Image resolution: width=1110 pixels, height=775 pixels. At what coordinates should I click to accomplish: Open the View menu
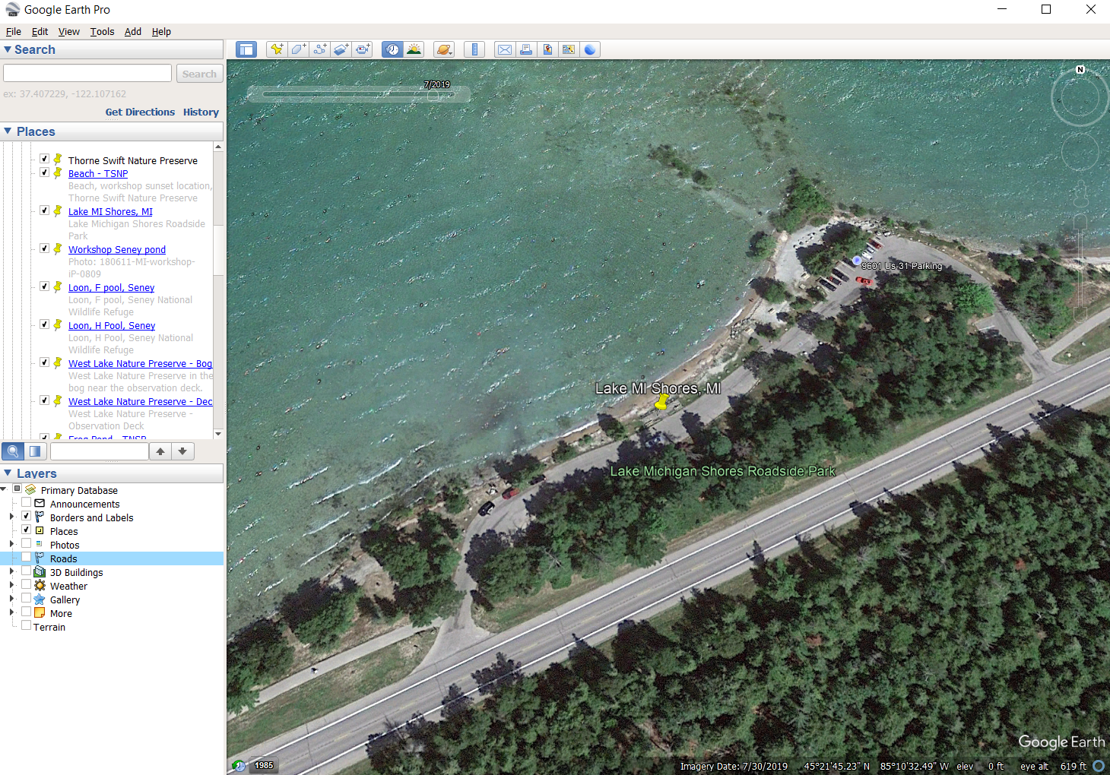click(x=68, y=31)
